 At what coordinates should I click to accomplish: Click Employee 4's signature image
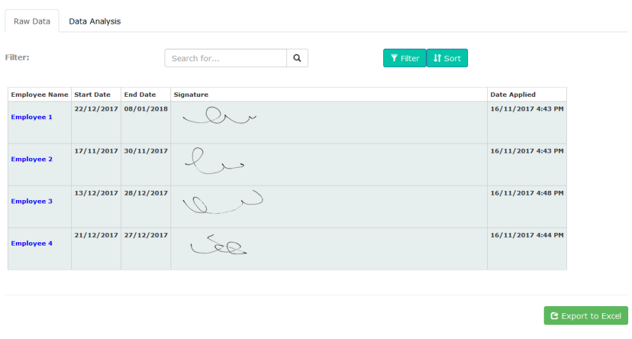point(219,244)
